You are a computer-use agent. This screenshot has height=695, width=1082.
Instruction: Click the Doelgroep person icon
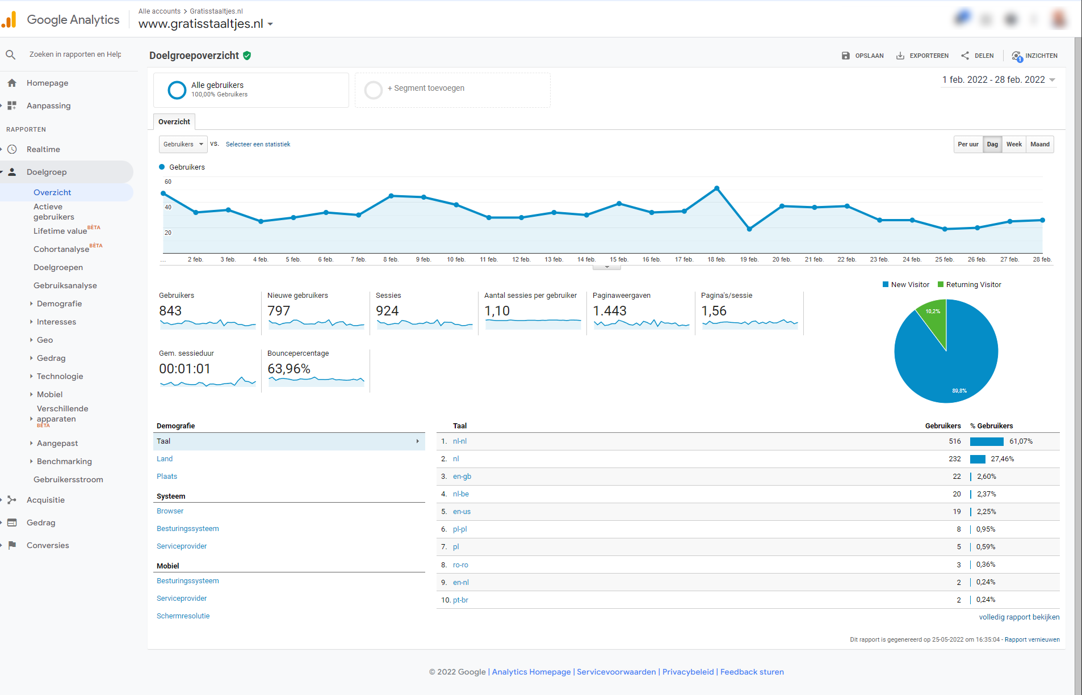coord(12,172)
